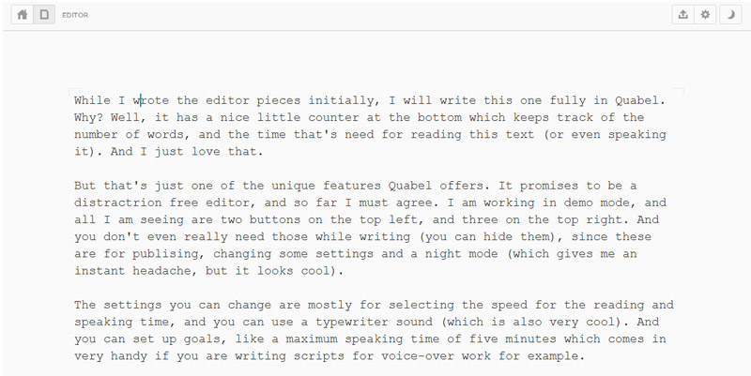The image size is (751, 376).
Task: Open settings with the gear icon
Action: pyautogui.click(x=705, y=15)
